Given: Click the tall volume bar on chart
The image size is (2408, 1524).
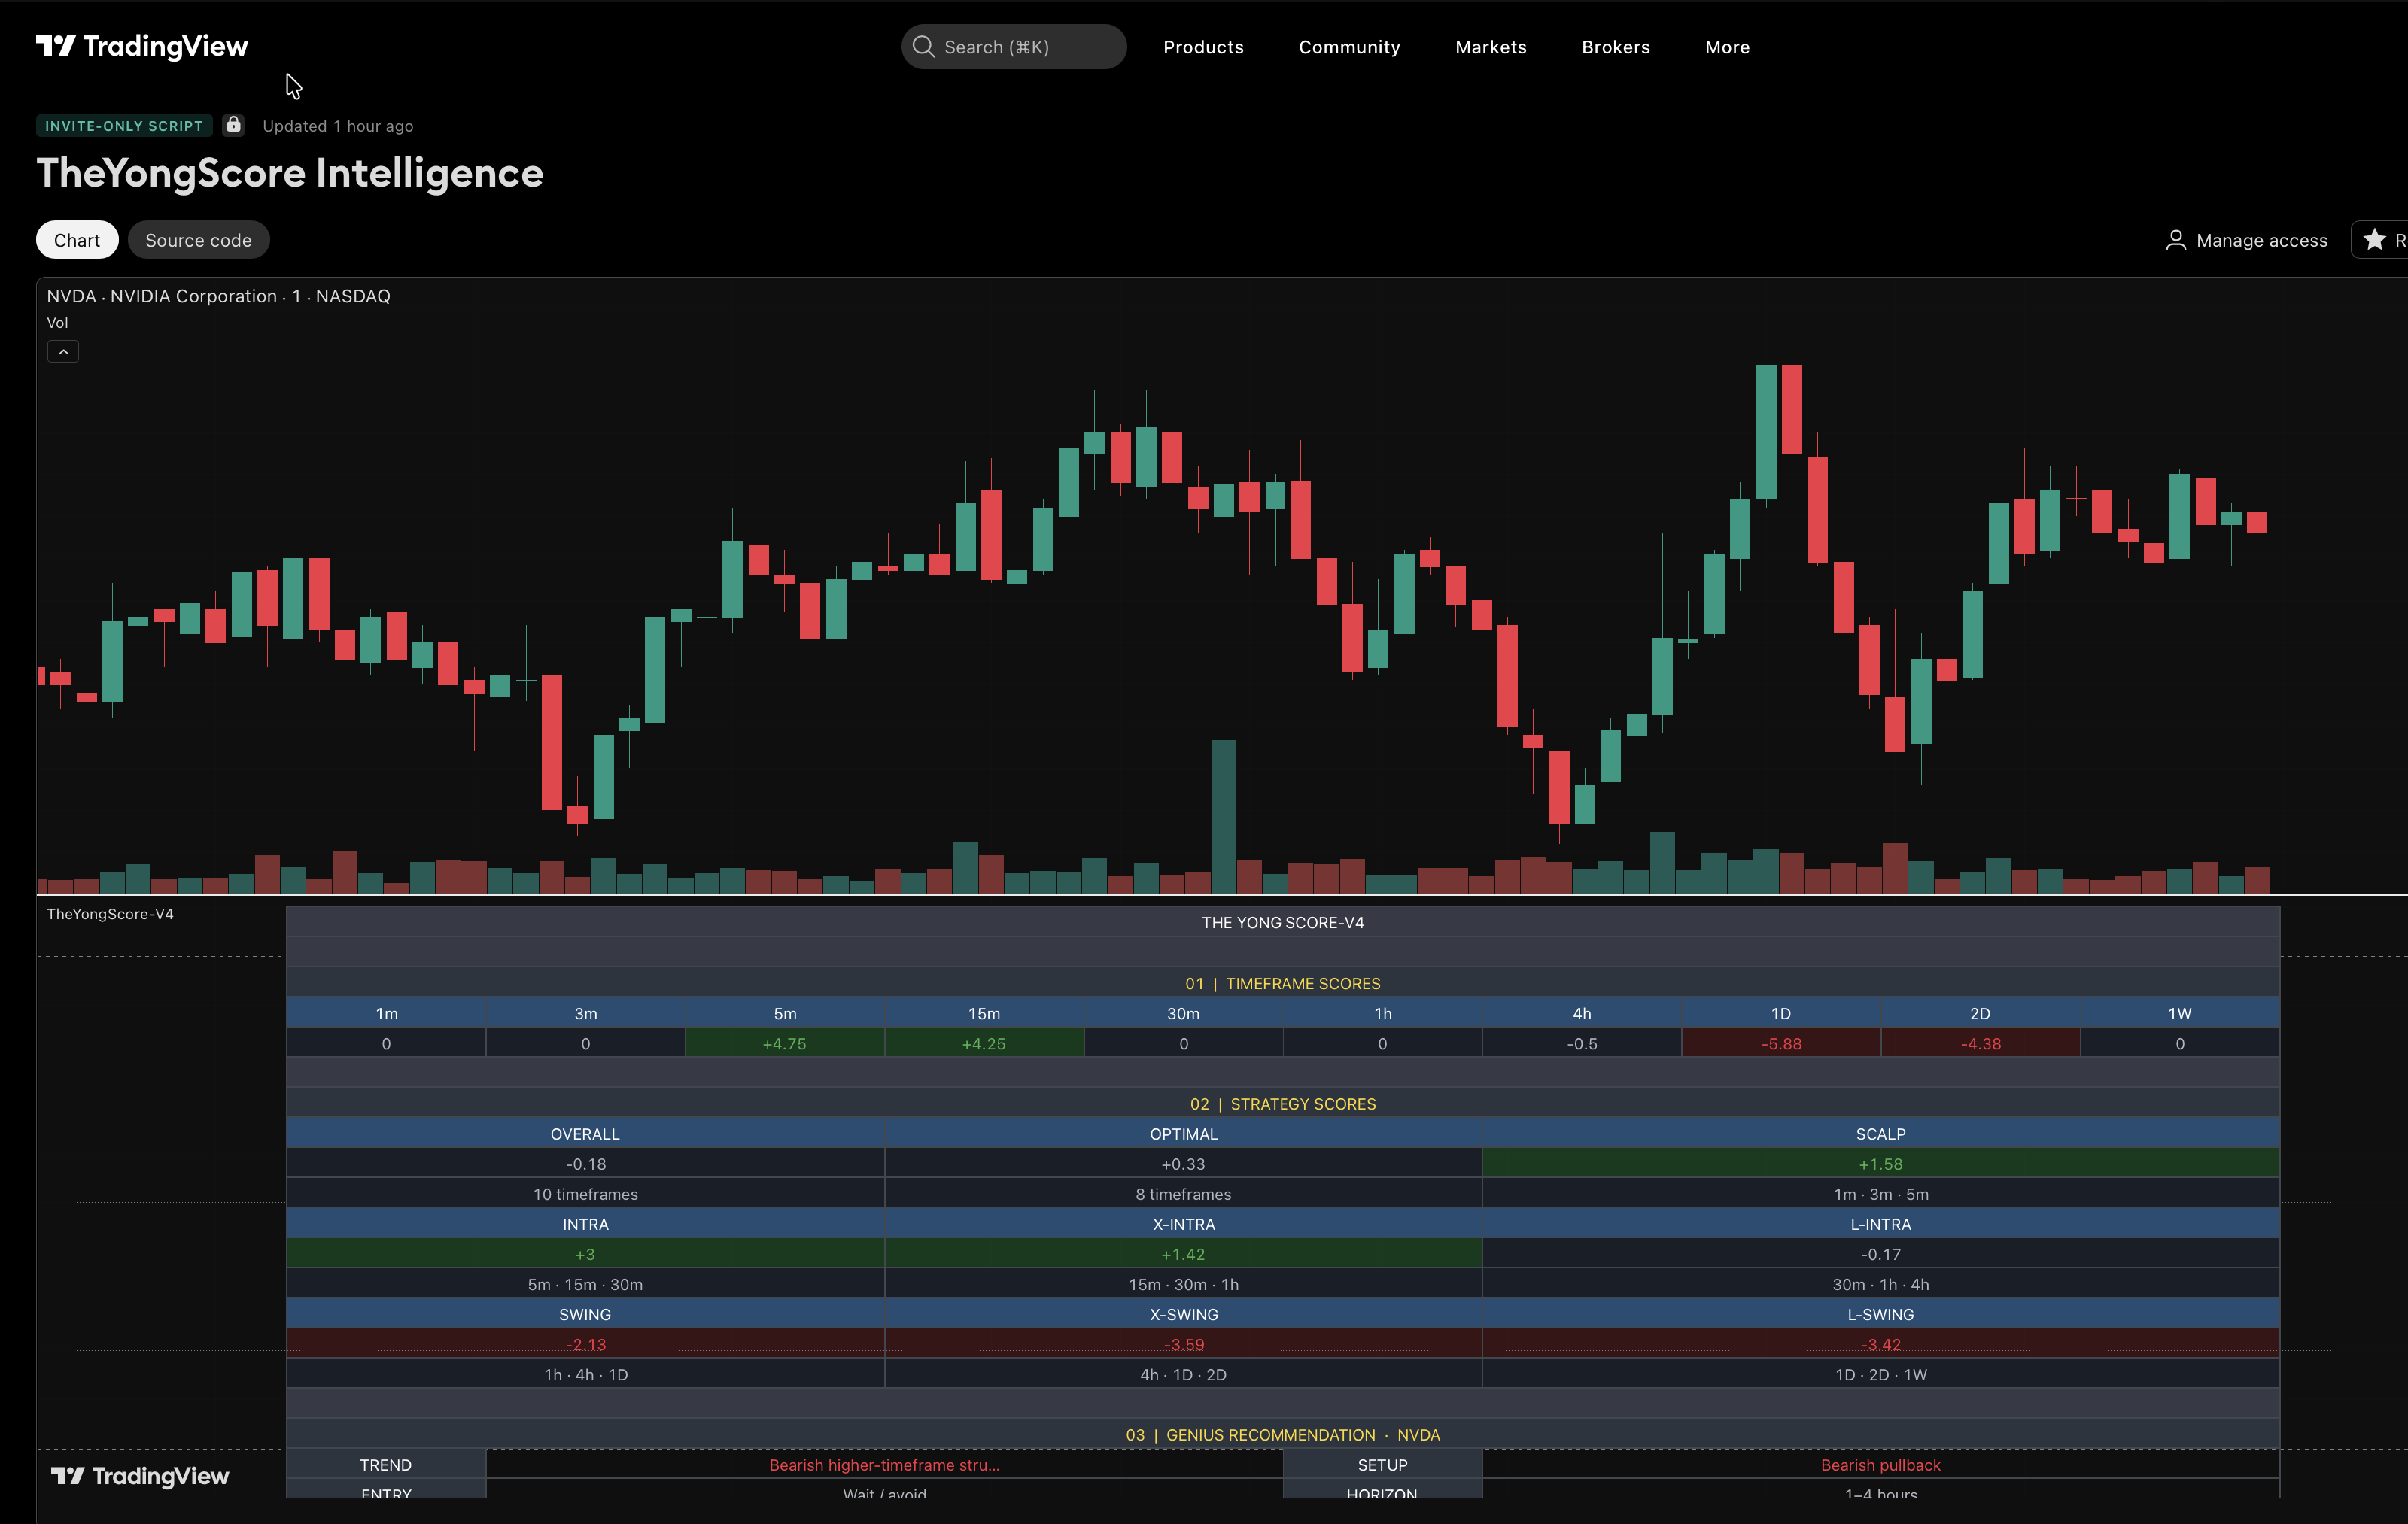Looking at the screenshot, I should pyautogui.click(x=1223, y=816).
